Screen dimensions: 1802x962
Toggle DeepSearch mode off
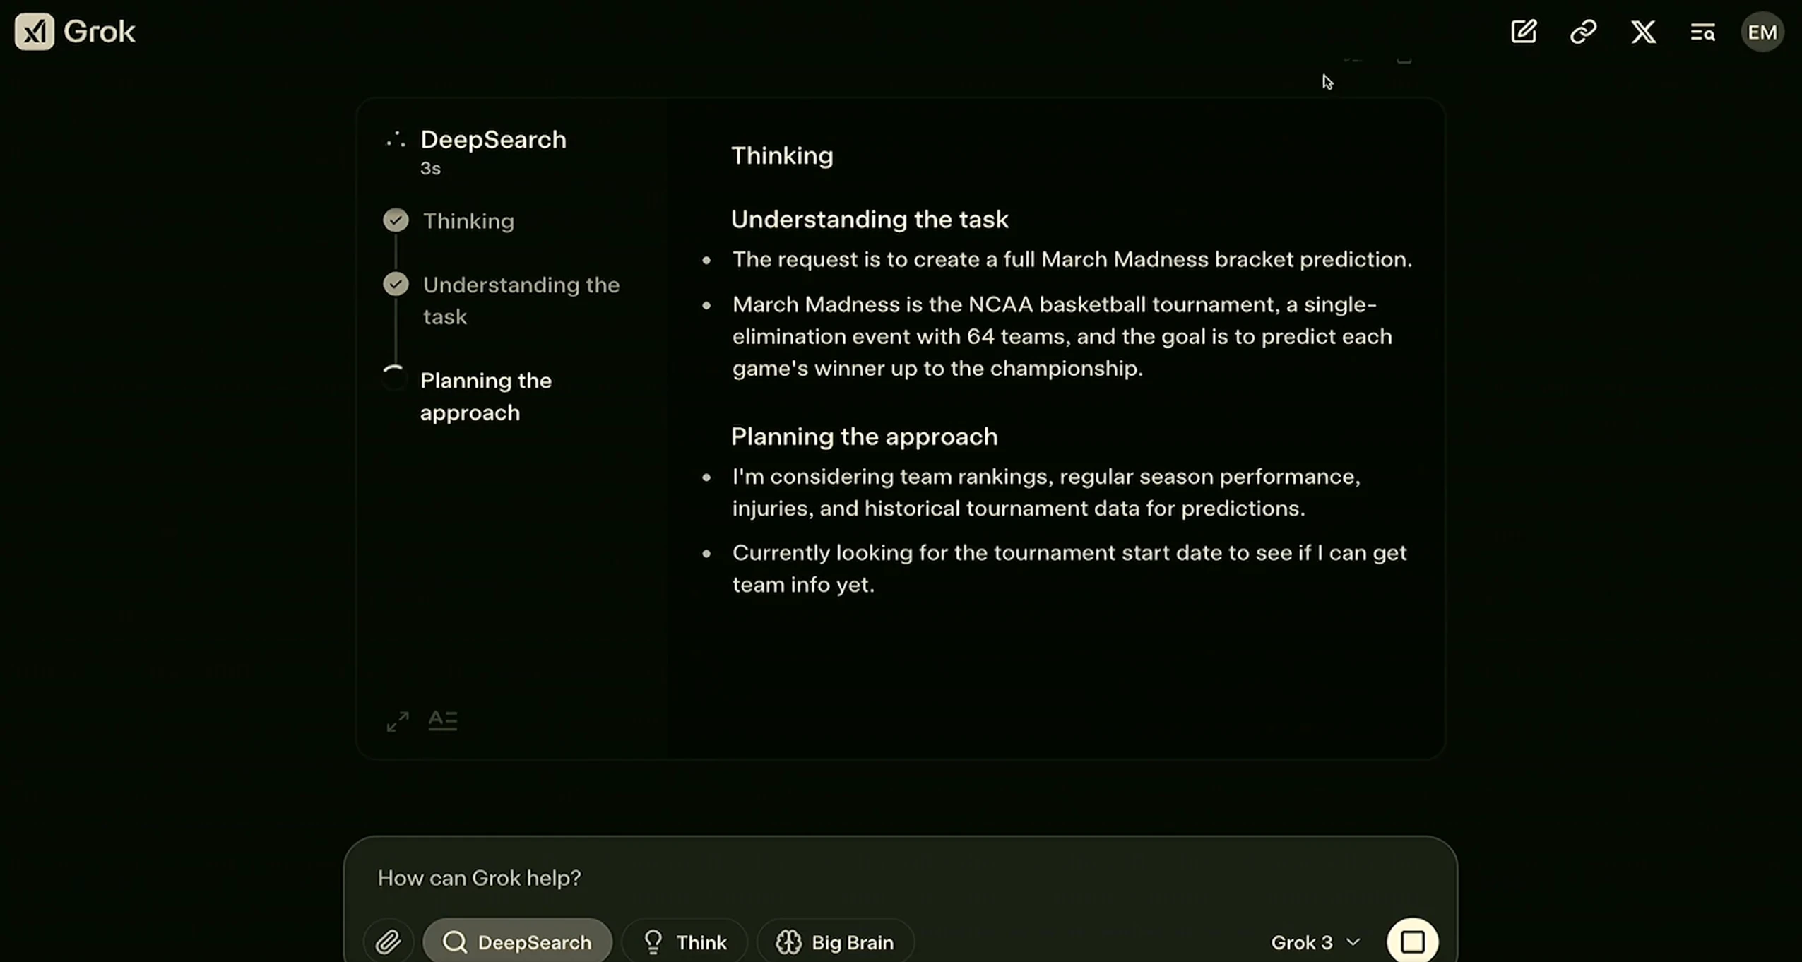point(517,942)
